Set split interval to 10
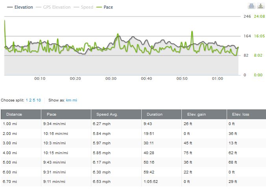266x190 pixels. [39, 100]
